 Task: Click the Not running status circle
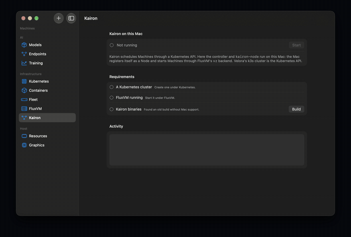click(112, 45)
